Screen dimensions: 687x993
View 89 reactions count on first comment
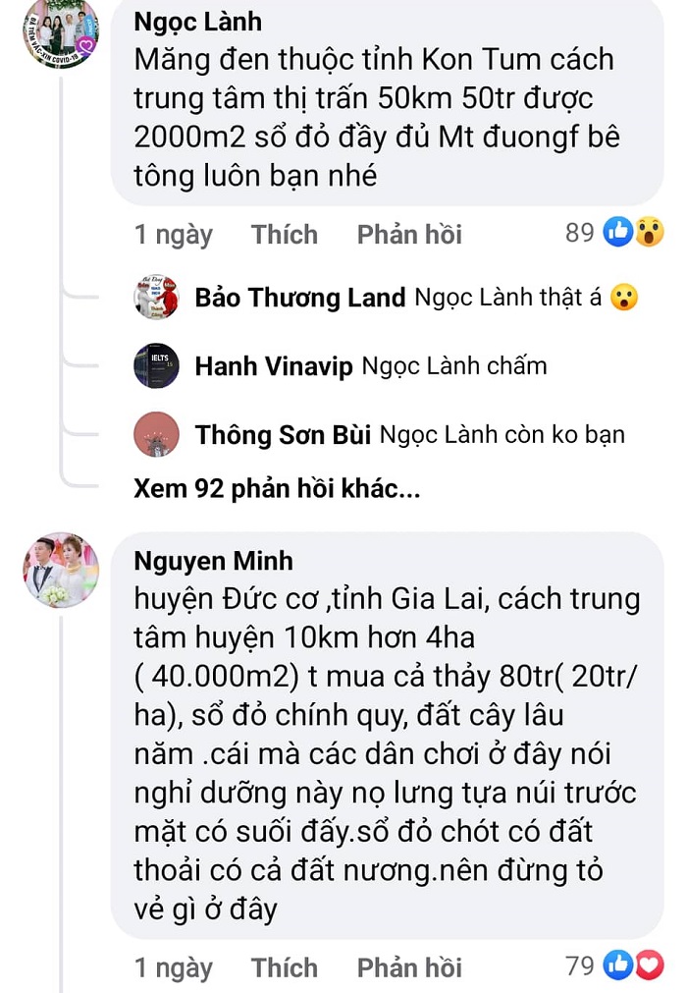click(579, 233)
